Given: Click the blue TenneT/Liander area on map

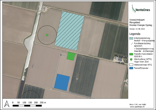Looking at the screenshot, I should pos(62,82).
